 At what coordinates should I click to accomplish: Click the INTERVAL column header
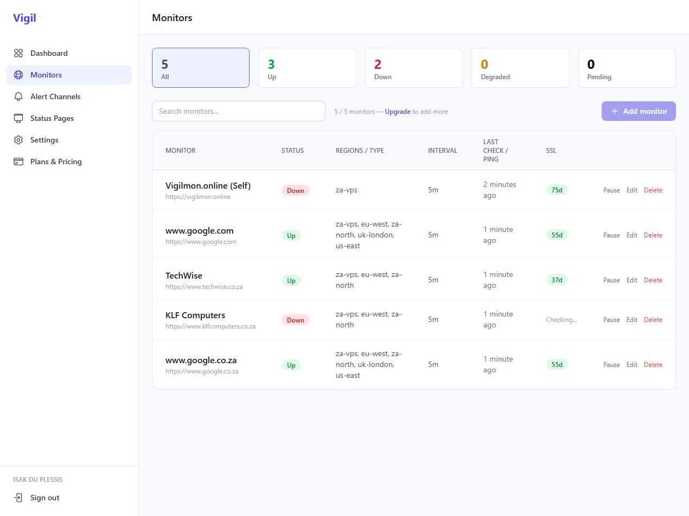click(x=443, y=151)
